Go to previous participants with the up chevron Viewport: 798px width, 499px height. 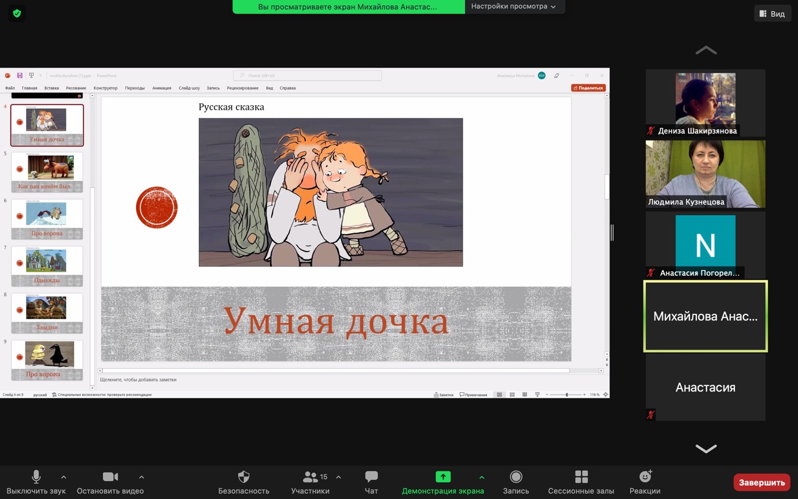pyautogui.click(x=705, y=50)
